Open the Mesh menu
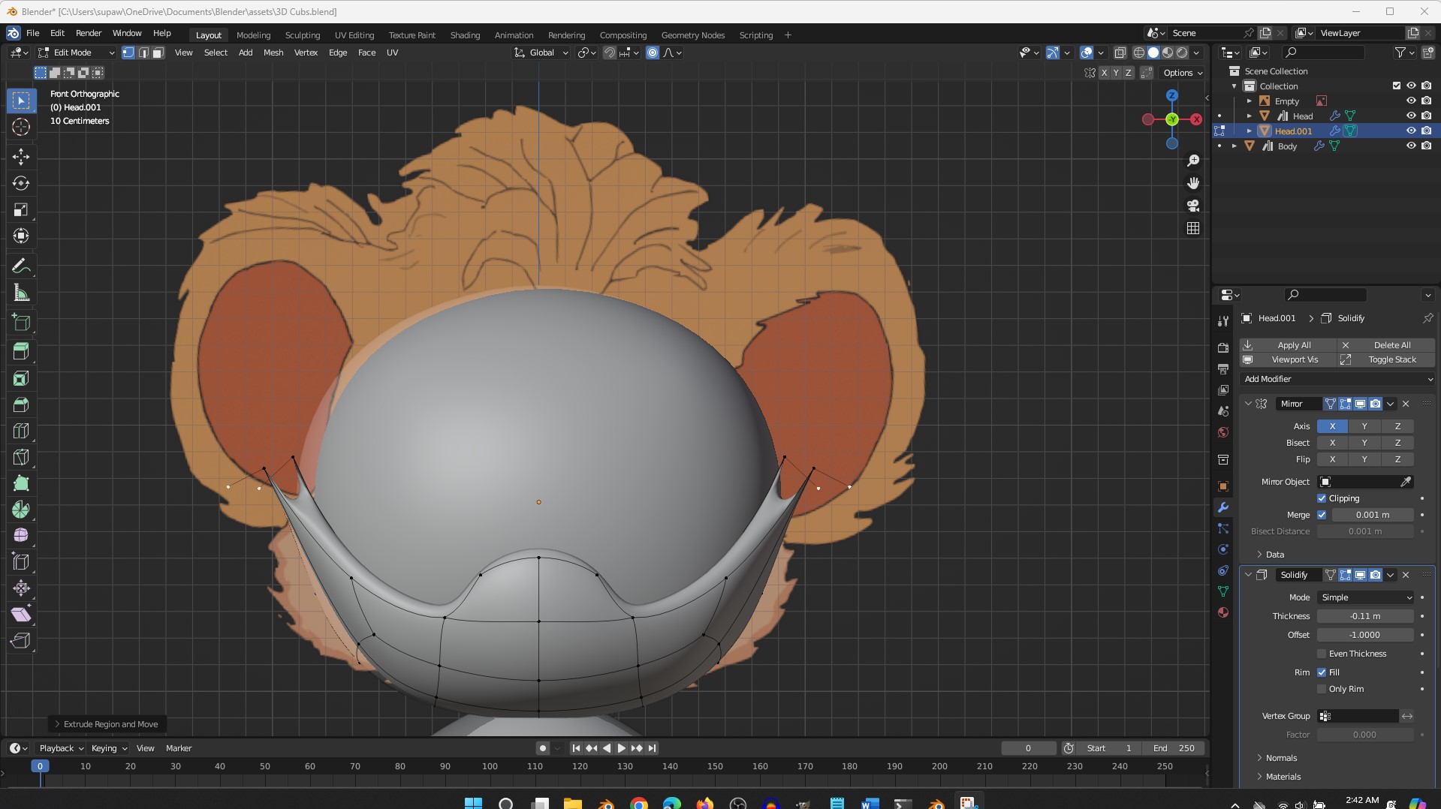 click(x=273, y=53)
